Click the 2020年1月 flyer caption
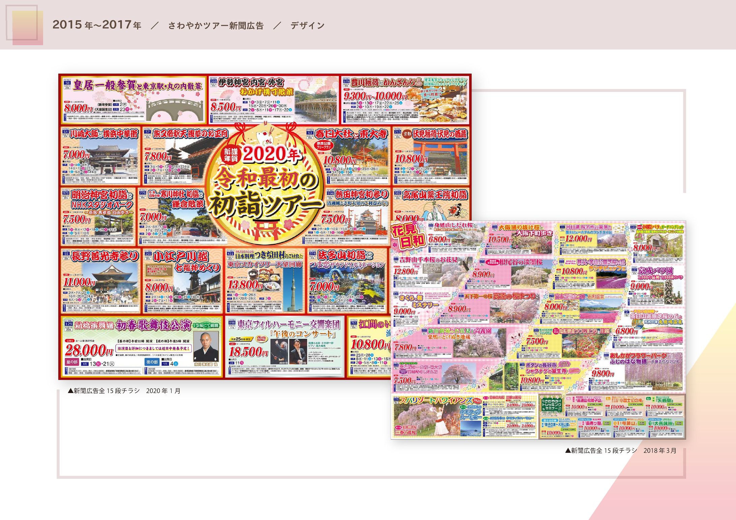The height and width of the screenshot is (520, 736). point(124,391)
